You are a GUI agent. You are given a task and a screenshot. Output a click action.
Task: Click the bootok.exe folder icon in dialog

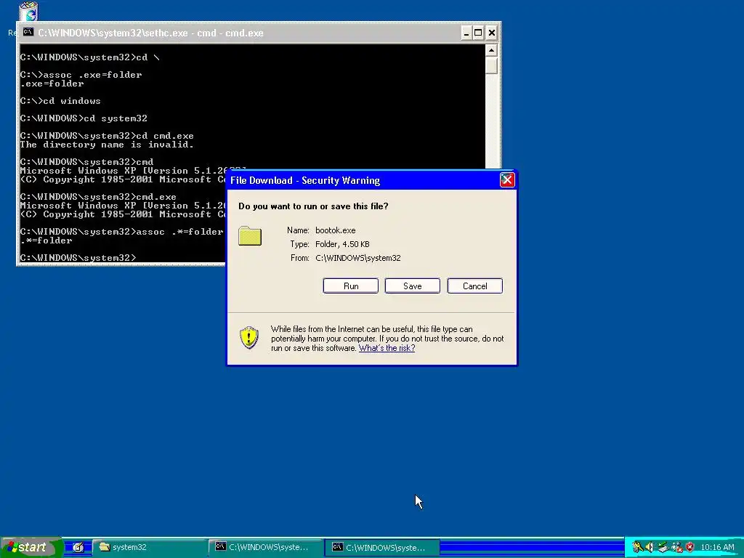[250, 236]
